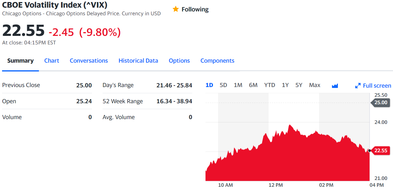The width and height of the screenshot is (393, 190).
Task: Switch to the Conversations tab
Action: (x=89, y=61)
